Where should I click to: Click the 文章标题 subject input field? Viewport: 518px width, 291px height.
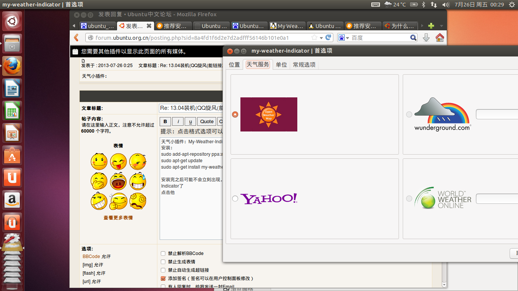coord(191,108)
